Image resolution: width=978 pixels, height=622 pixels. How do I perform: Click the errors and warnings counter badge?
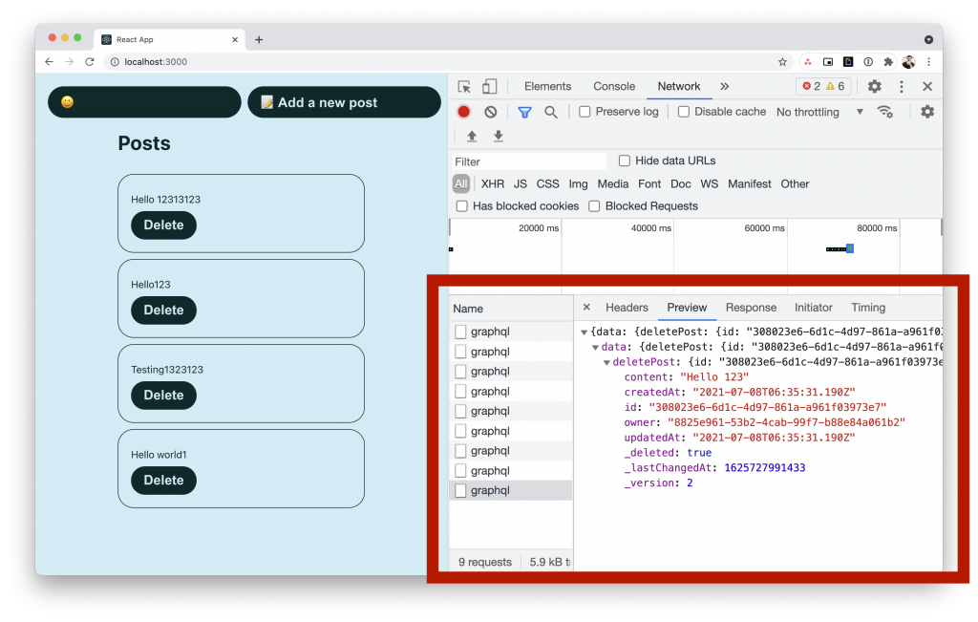click(x=824, y=86)
